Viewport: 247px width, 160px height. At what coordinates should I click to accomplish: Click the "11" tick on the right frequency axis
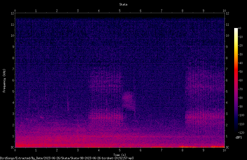click(x=227, y=24)
